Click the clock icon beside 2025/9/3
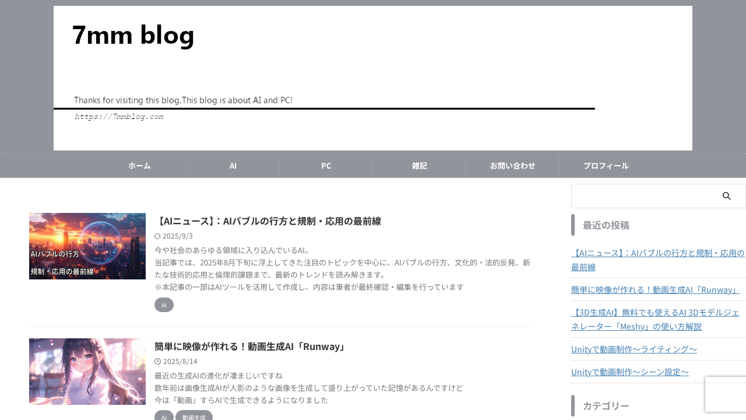The image size is (746, 420). pyautogui.click(x=156, y=236)
